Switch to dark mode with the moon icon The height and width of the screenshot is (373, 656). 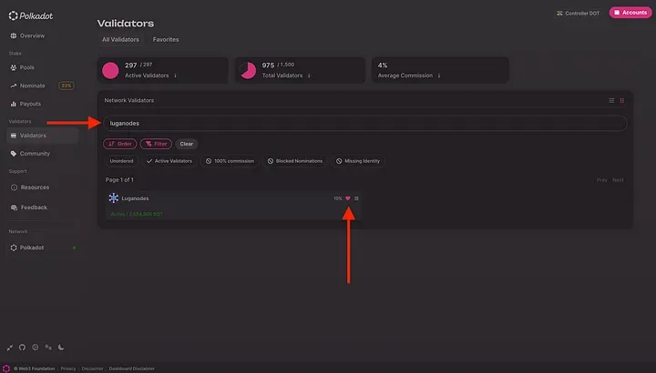[x=61, y=348]
